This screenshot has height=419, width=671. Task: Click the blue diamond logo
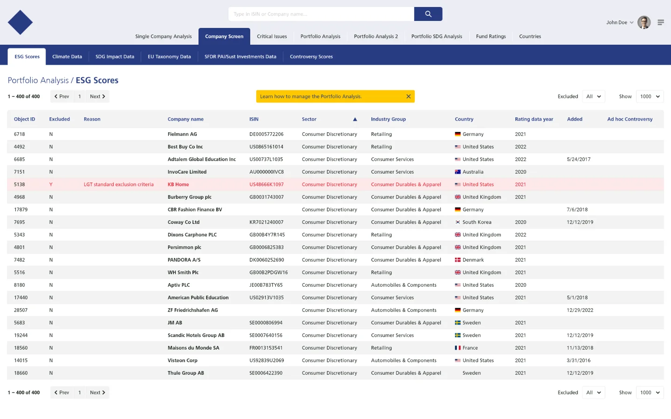[x=20, y=22]
